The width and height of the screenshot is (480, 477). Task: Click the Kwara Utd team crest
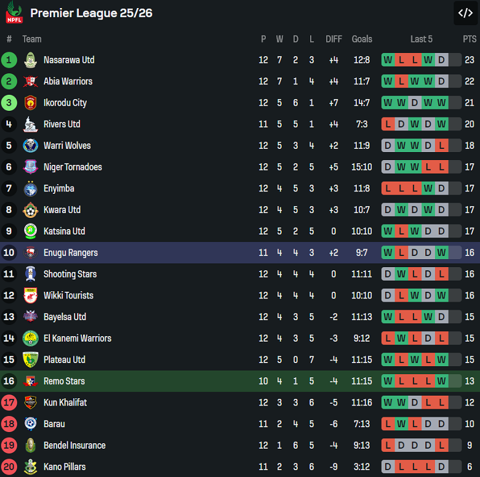pyautogui.click(x=30, y=210)
